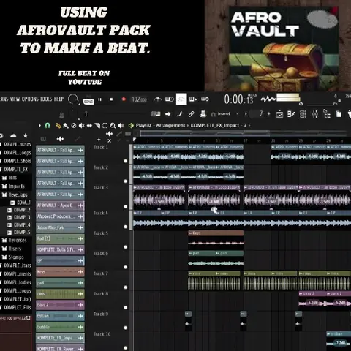Open the Channel rack view icon

(x=303, y=114)
